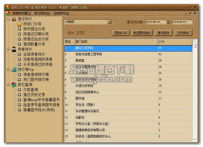Image resolution: width=203 pixels, height=147 pixels.
Task: Click the 还书统计 button
Action: [x=183, y=33]
